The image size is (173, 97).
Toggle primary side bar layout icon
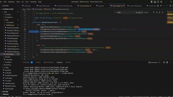(152, 2)
